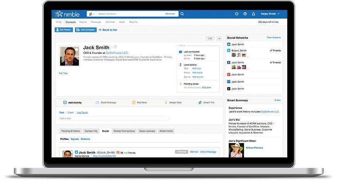Open the Reports tab
This screenshot has width=338, height=184.
(x=133, y=22)
